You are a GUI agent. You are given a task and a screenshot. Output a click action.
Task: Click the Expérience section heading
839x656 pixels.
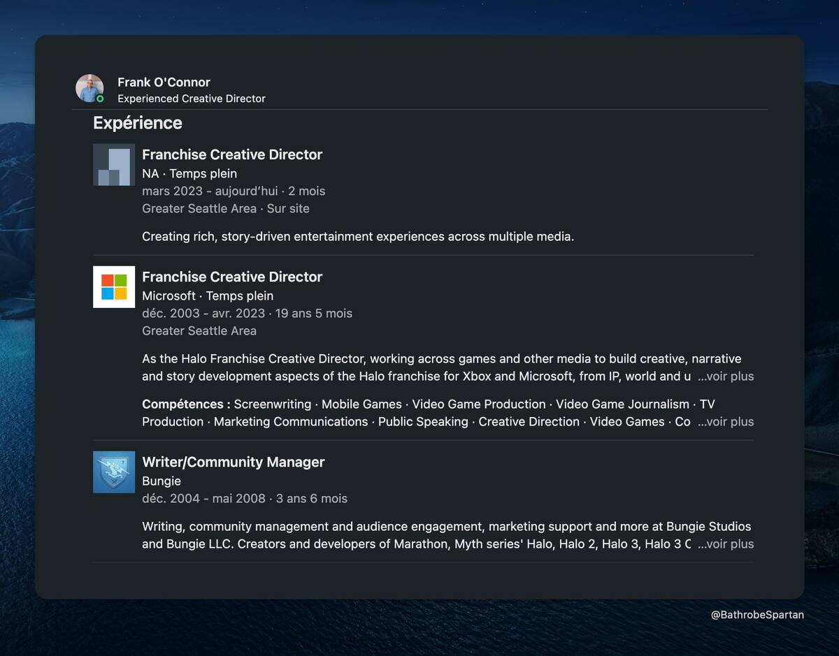[138, 123]
